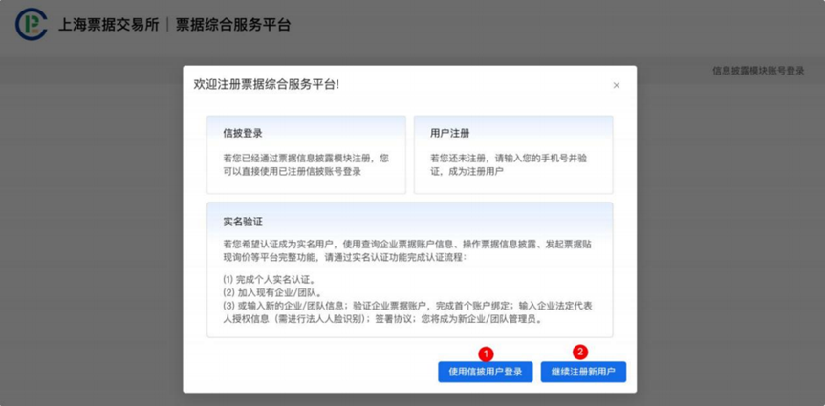
Task: Select the 用户注册 card heading
Action: (449, 133)
